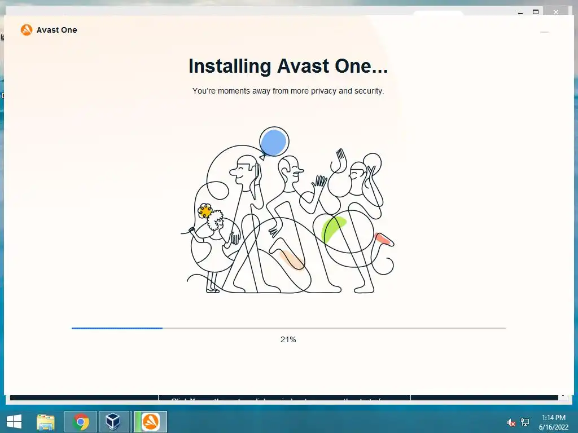This screenshot has width=578, height=433.
Task: Click the network tray icon
Action: 525,422
